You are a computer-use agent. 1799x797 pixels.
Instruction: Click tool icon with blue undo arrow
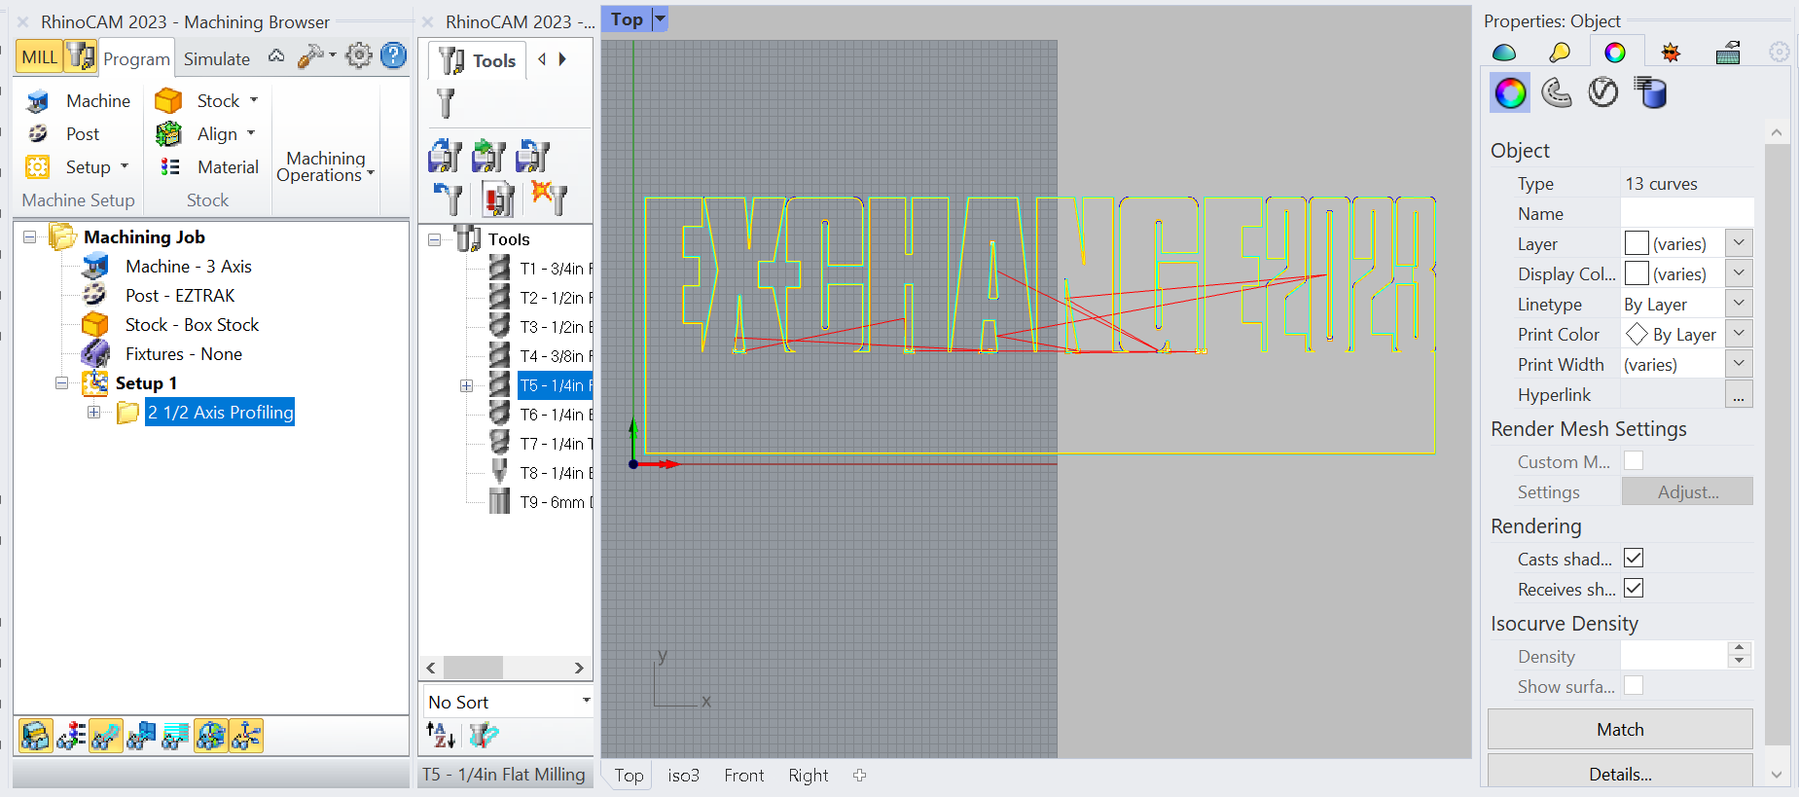pyautogui.click(x=448, y=199)
